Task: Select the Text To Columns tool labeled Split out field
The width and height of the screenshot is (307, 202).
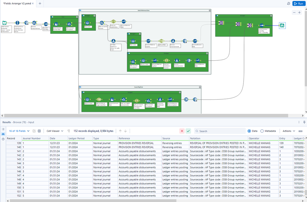Action: 161,41
